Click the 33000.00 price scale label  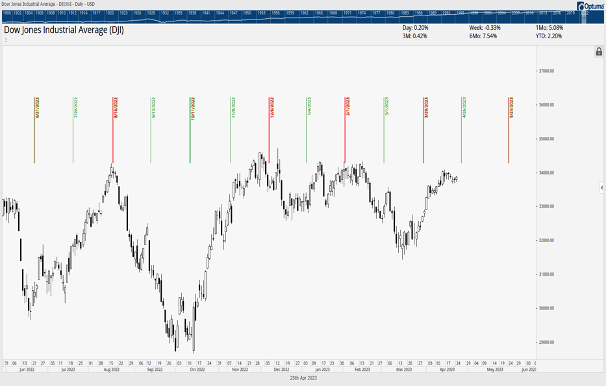point(546,206)
